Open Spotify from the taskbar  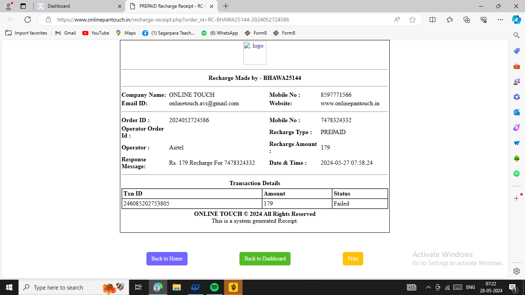(x=214, y=287)
